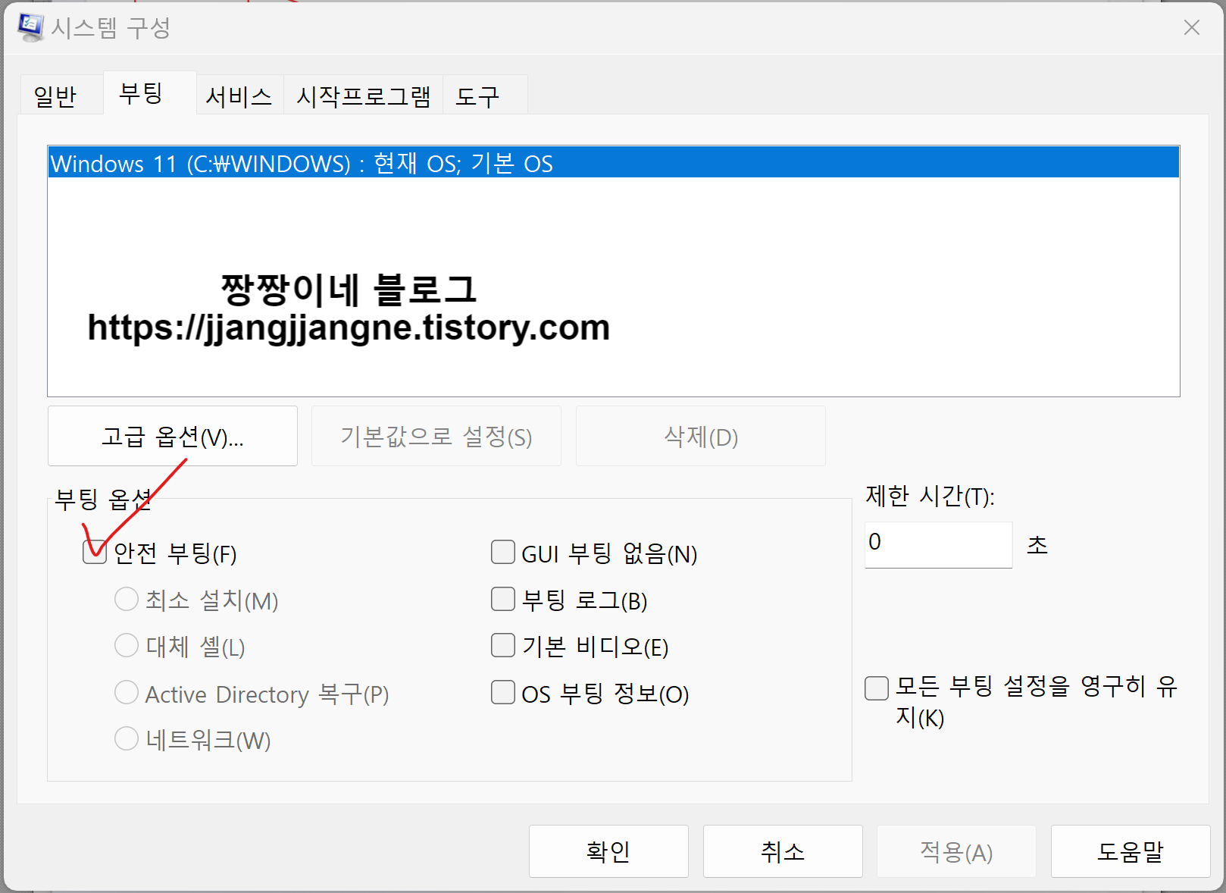The image size is (1226, 893).
Task: Select the Windows 11 boot entry
Action: (613, 163)
